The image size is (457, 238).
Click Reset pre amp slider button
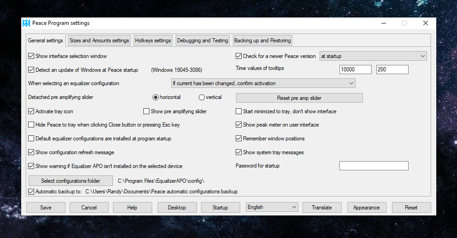point(299,98)
